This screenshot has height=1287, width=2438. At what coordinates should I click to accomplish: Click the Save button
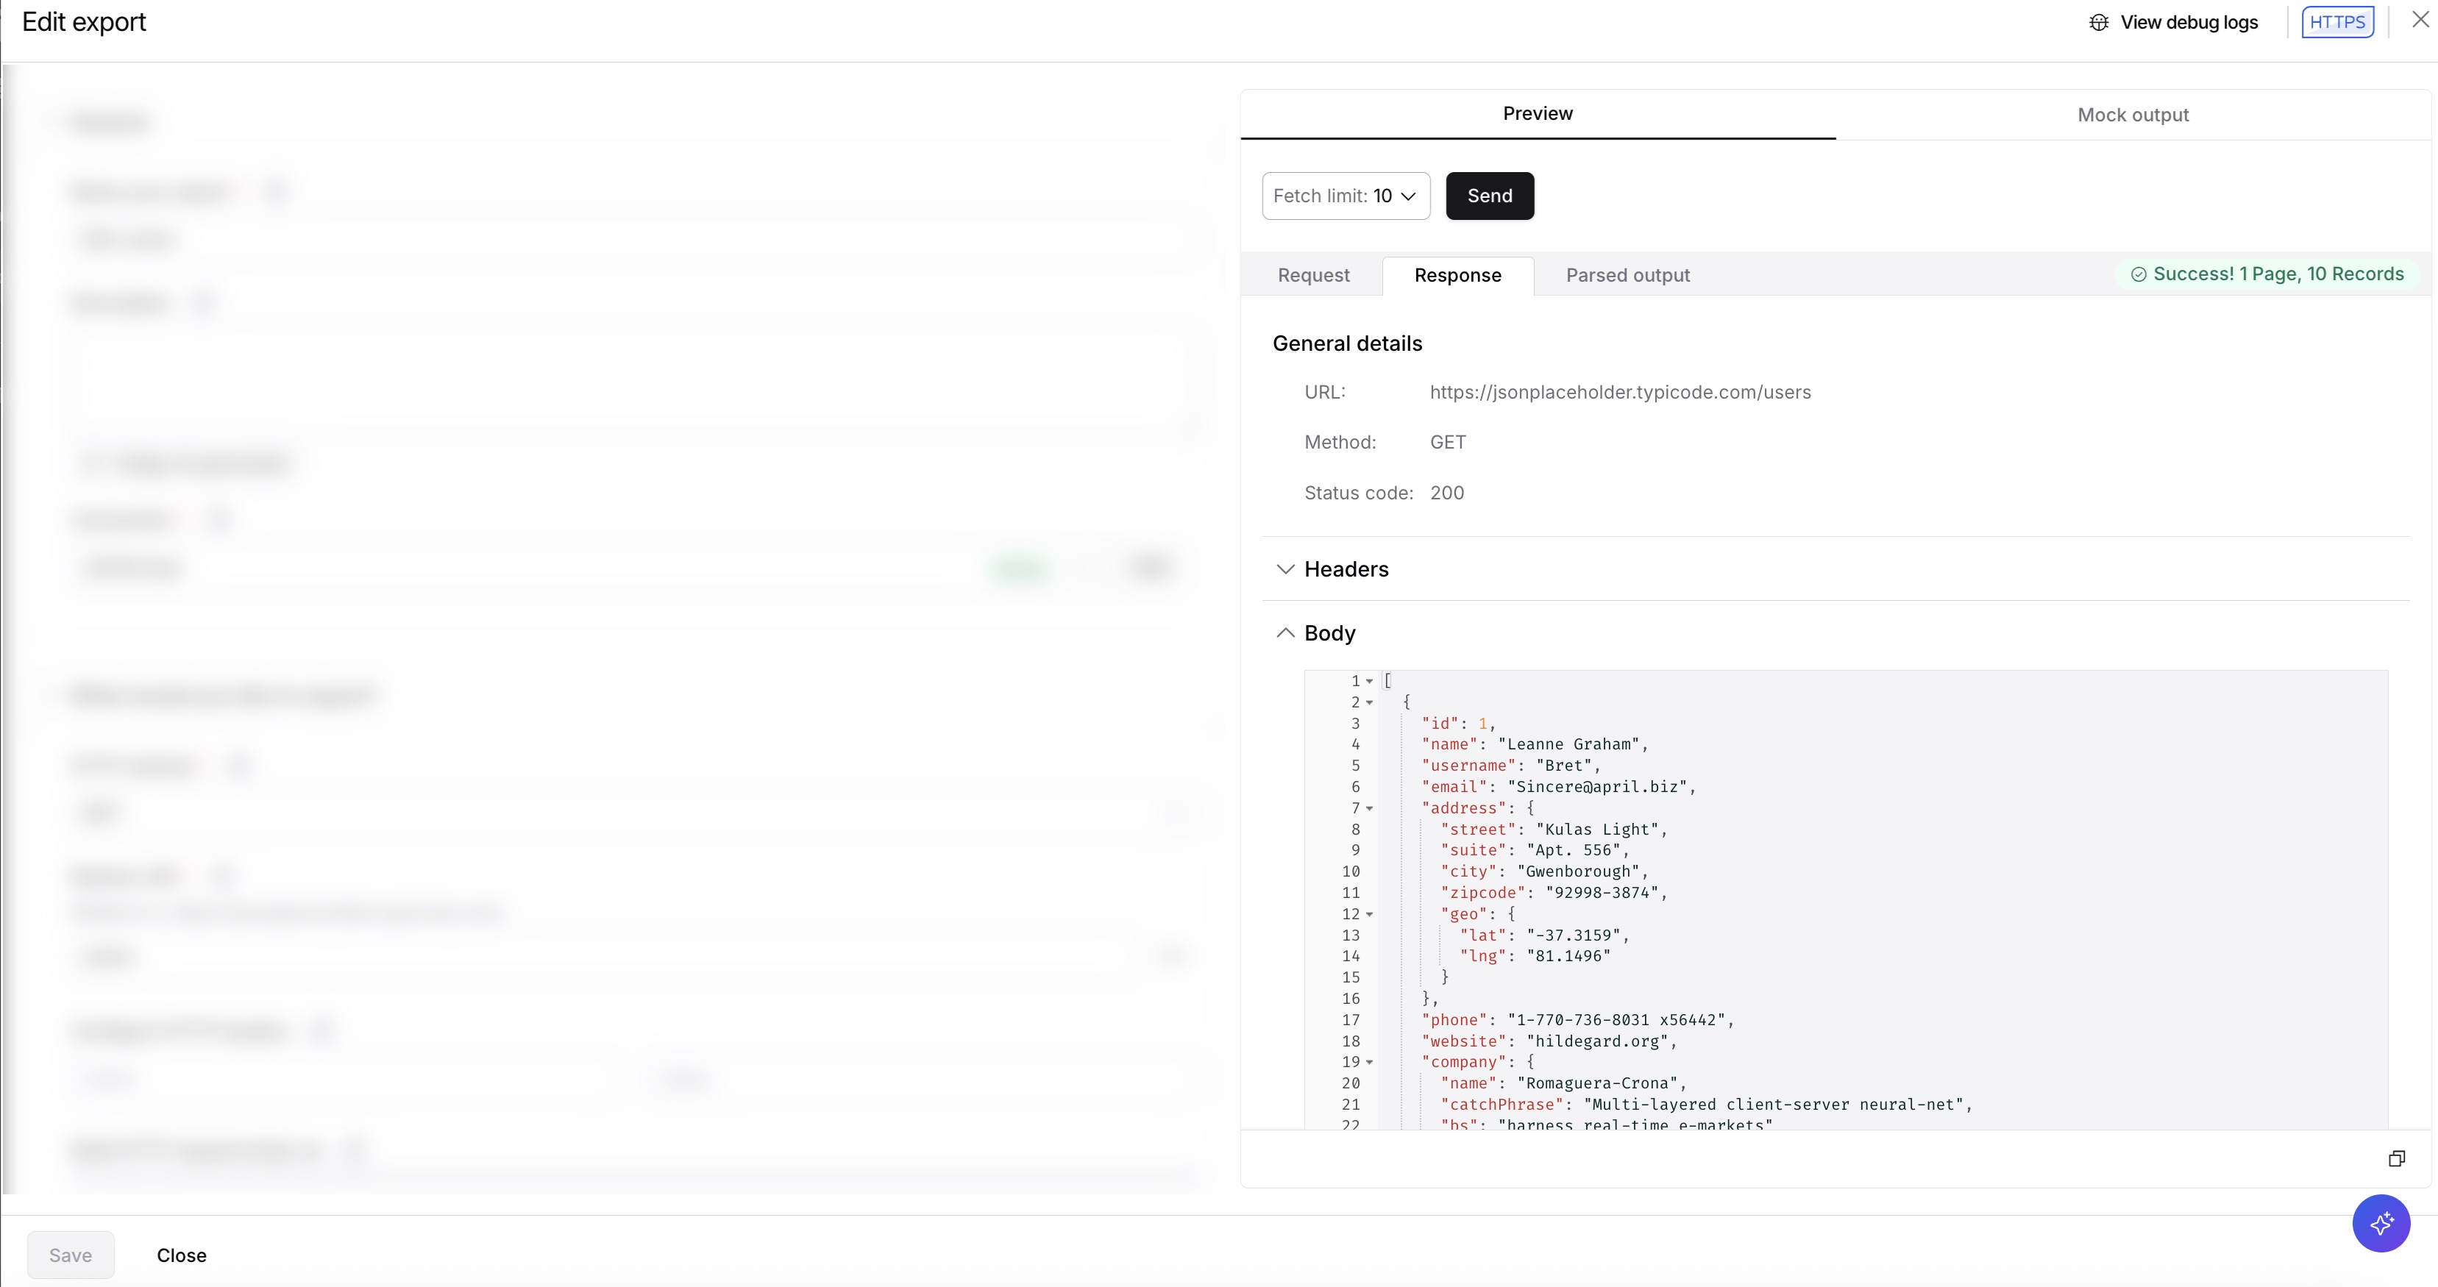pyautogui.click(x=70, y=1255)
